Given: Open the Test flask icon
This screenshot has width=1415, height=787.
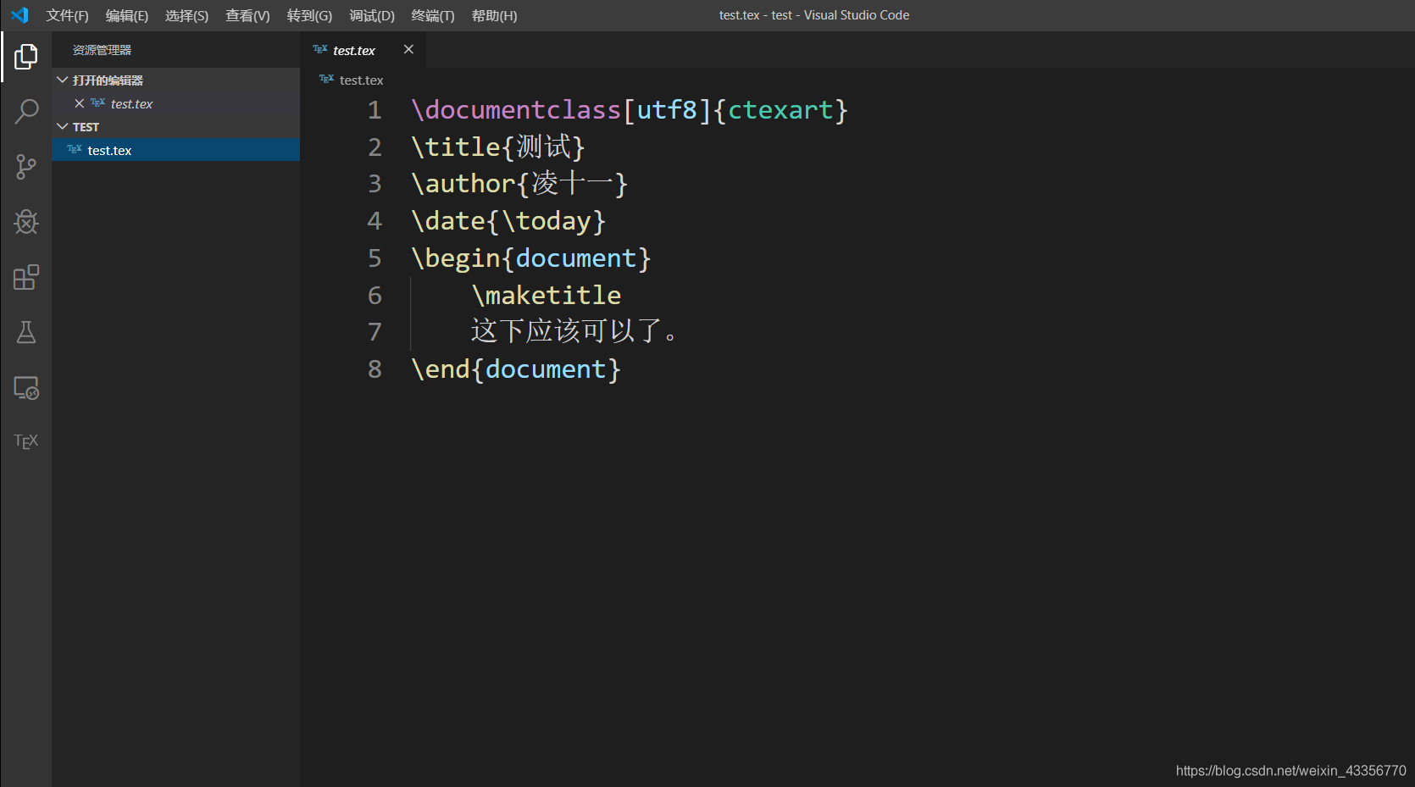Looking at the screenshot, I should coord(26,332).
